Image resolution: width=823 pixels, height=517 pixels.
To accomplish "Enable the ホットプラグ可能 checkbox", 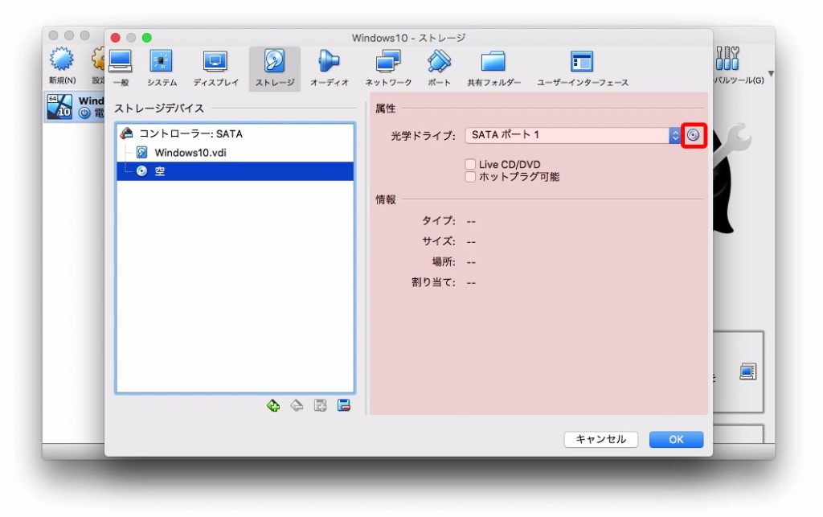I will click(x=470, y=177).
